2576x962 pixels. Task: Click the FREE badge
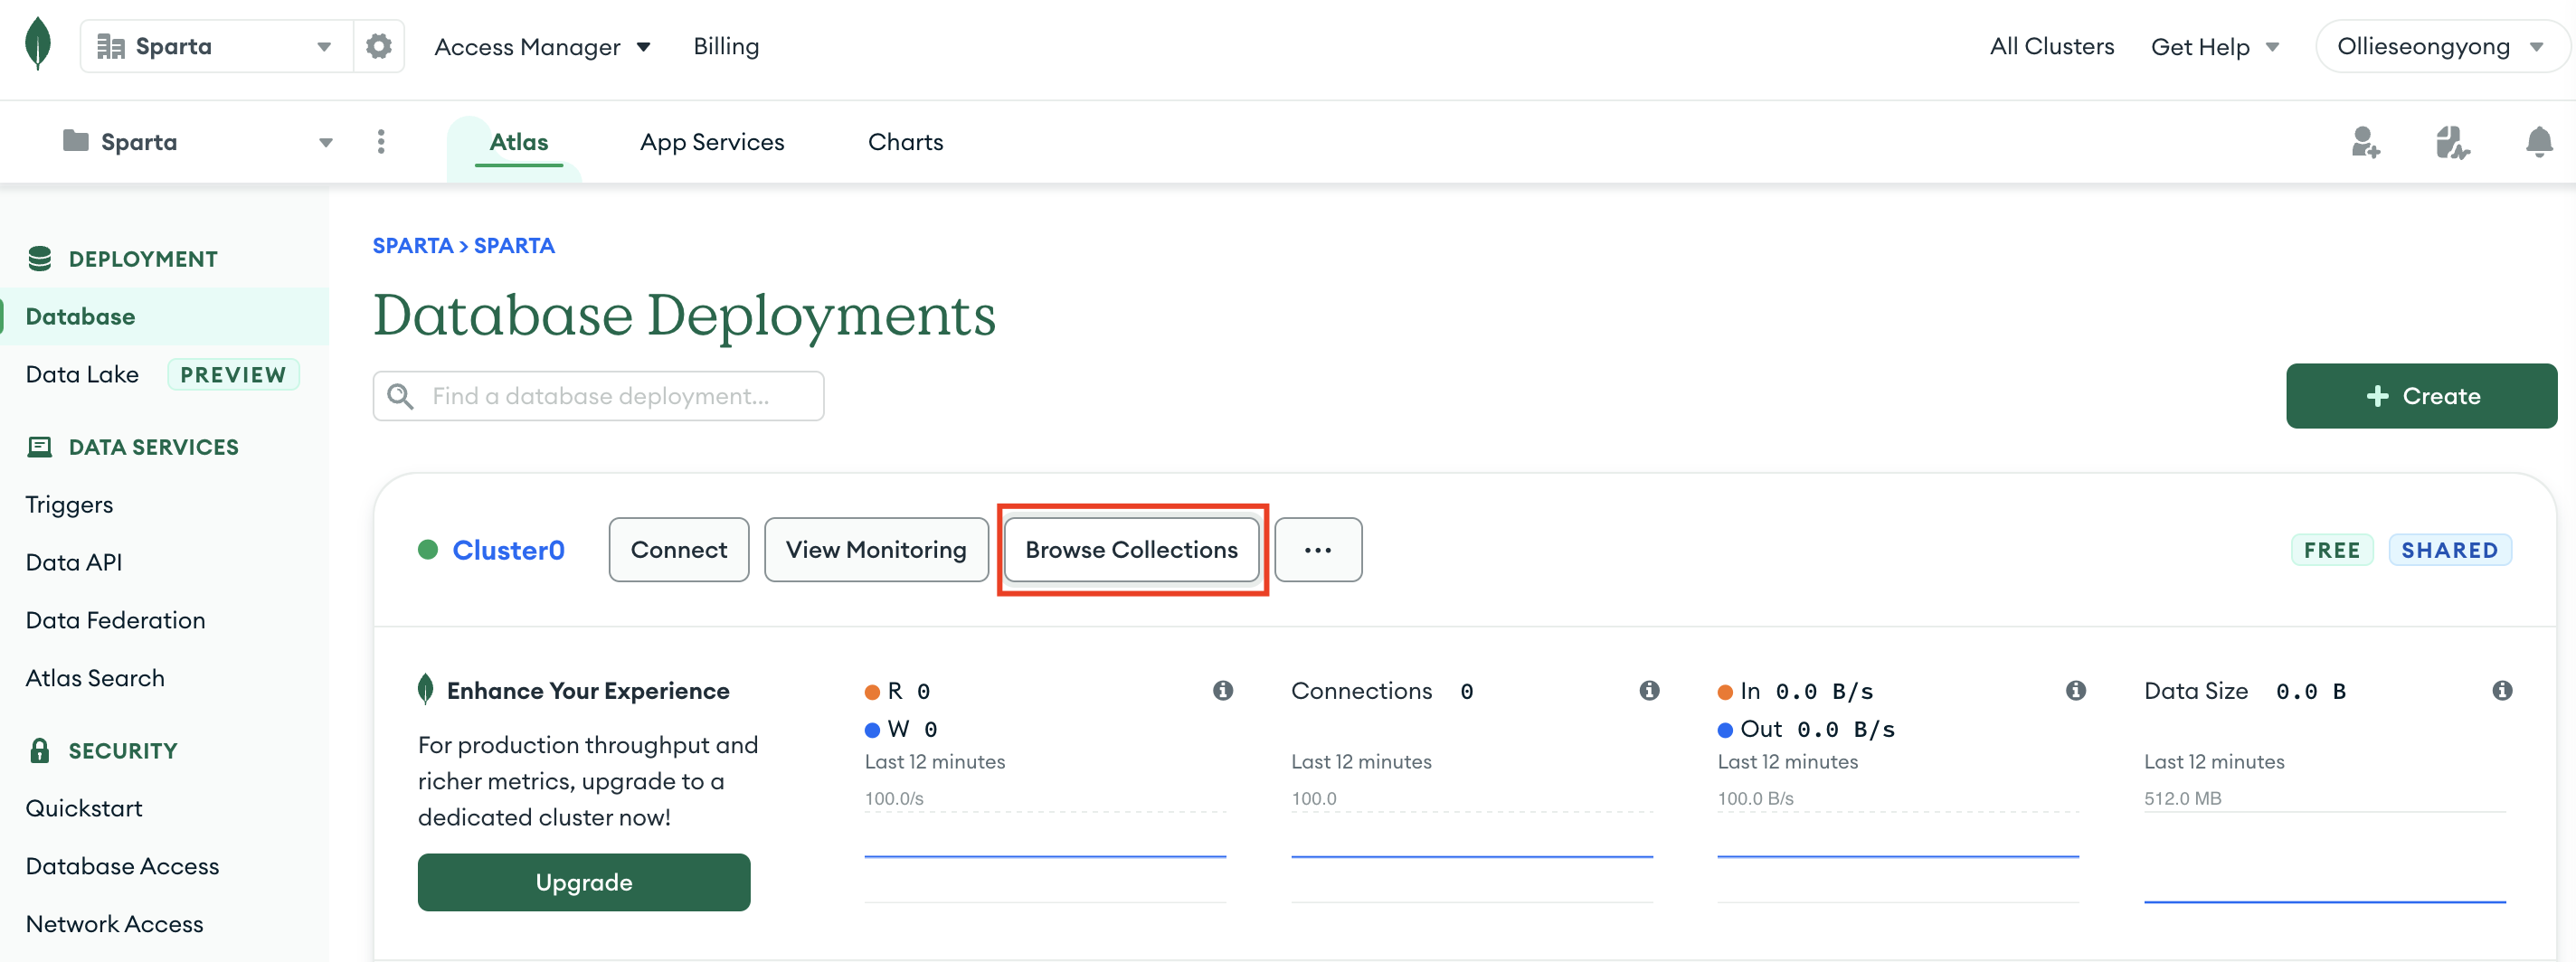click(2331, 550)
